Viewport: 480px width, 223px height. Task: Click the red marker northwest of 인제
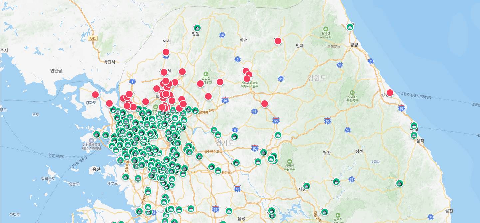point(278,41)
